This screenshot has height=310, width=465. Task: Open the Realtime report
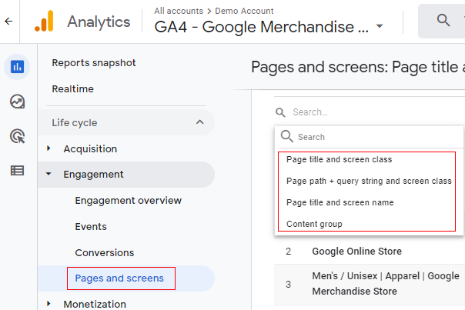pyautogui.click(x=72, y=89)
